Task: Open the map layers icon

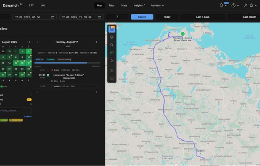Action: 112,37
